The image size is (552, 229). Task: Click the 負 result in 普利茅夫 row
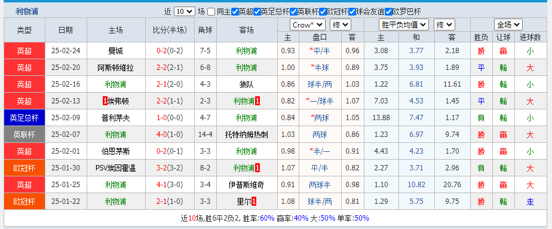point(482,118)
